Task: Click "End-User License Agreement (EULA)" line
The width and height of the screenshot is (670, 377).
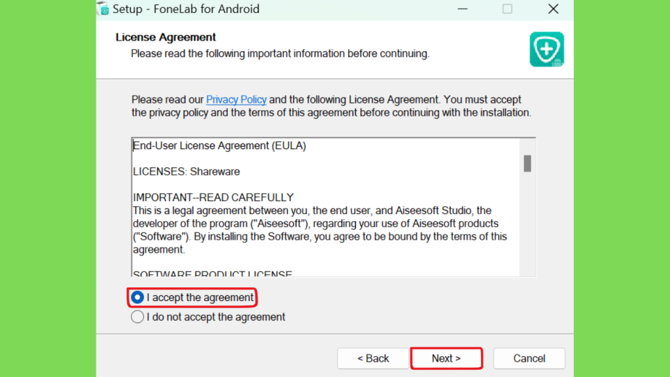Action: (220, 146)
